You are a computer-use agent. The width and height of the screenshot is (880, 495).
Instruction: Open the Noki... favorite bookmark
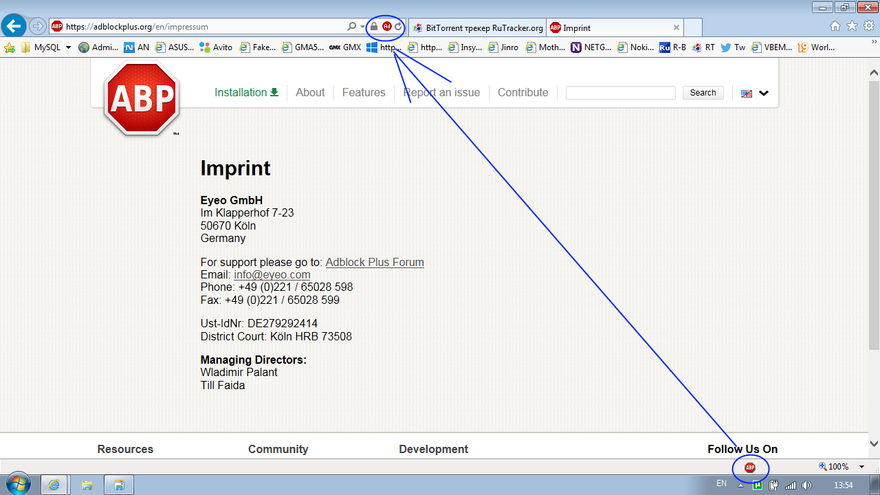click(x=636, y=47)
